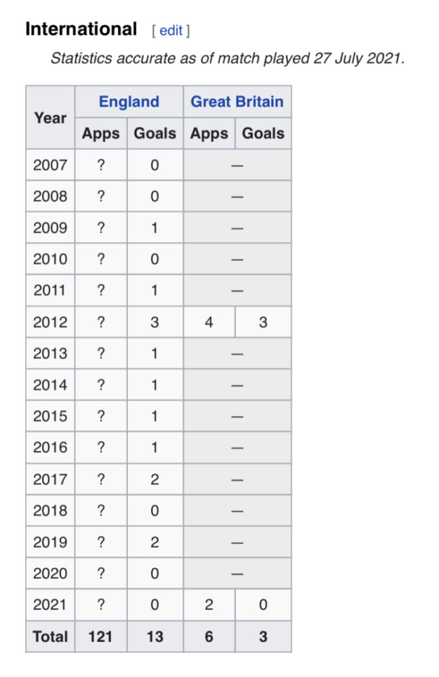The width and height of the screenshot is (439, 677).
Task: Select the 2007 year cell
Action: (50, 165)
